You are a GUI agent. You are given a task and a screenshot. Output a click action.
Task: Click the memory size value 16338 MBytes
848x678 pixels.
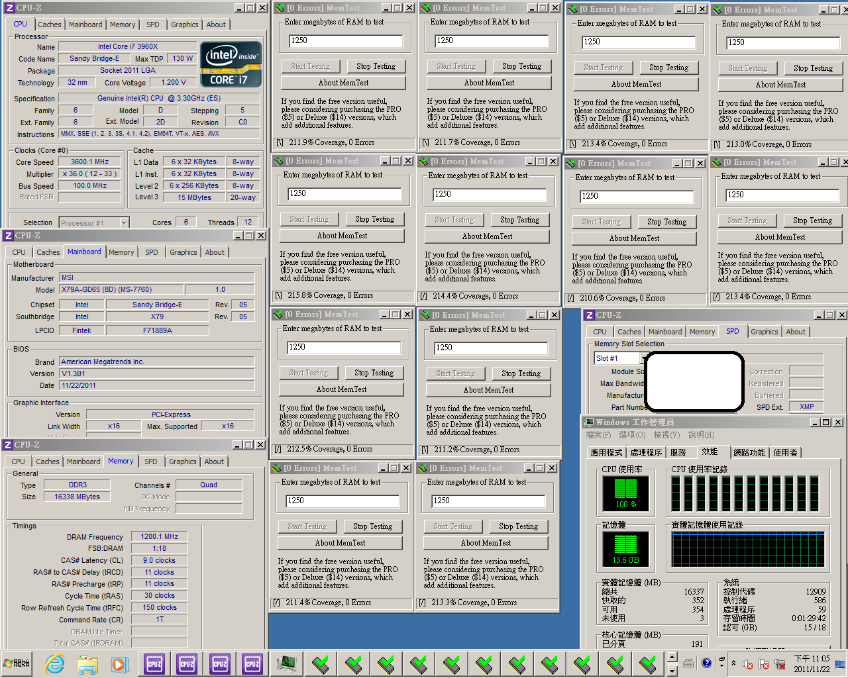point(78,497)
